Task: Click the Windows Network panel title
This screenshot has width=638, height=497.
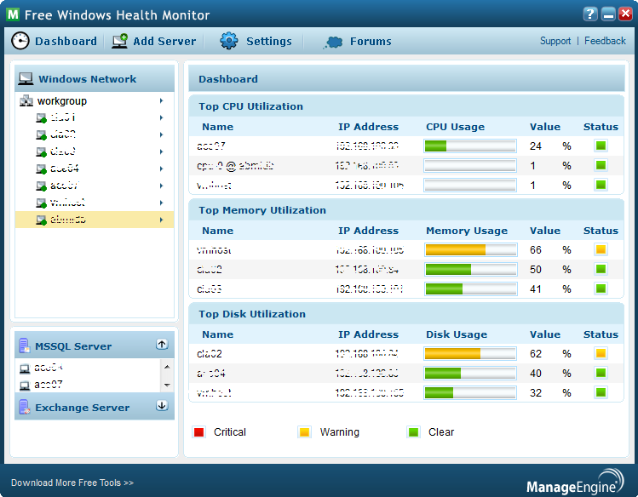Action: tap(88, 79)
